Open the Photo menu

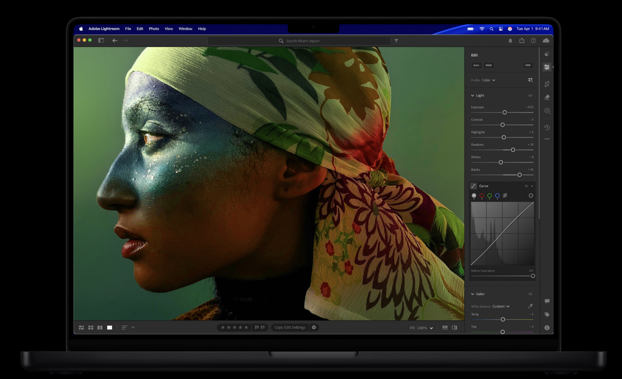pyautogui.click(x=154, y=29)
